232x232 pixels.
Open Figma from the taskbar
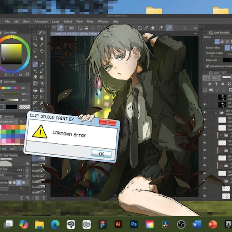tap(102, 224)
